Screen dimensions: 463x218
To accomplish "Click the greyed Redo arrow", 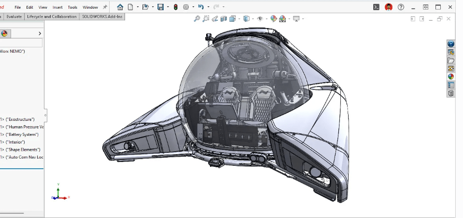I will tap(216, 7).
